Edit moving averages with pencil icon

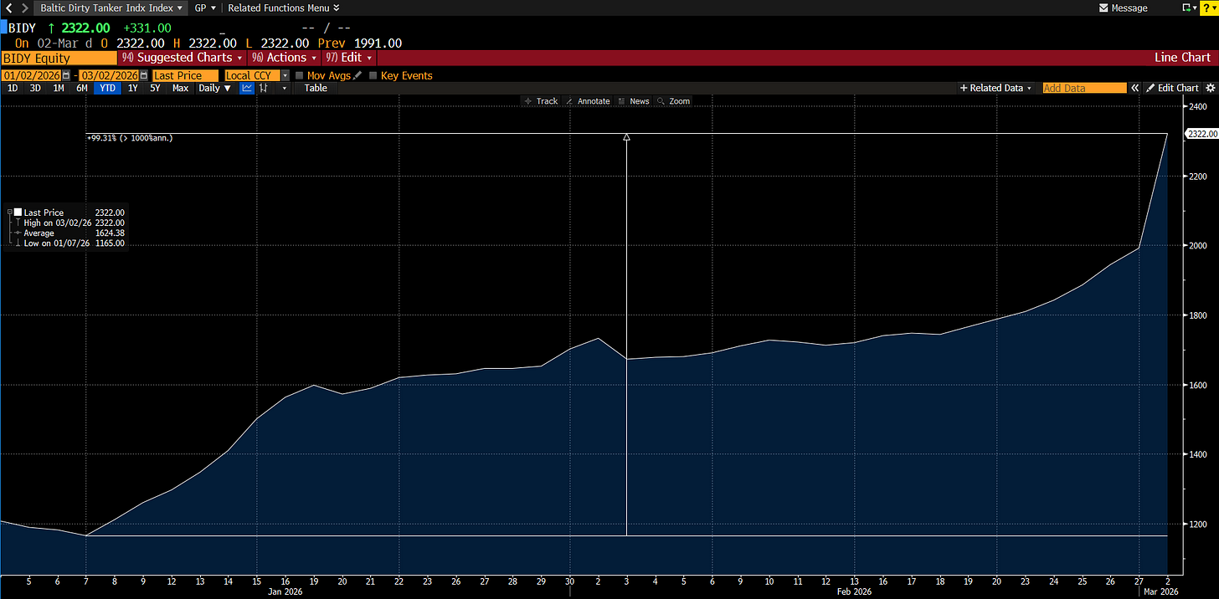(358, 75)
